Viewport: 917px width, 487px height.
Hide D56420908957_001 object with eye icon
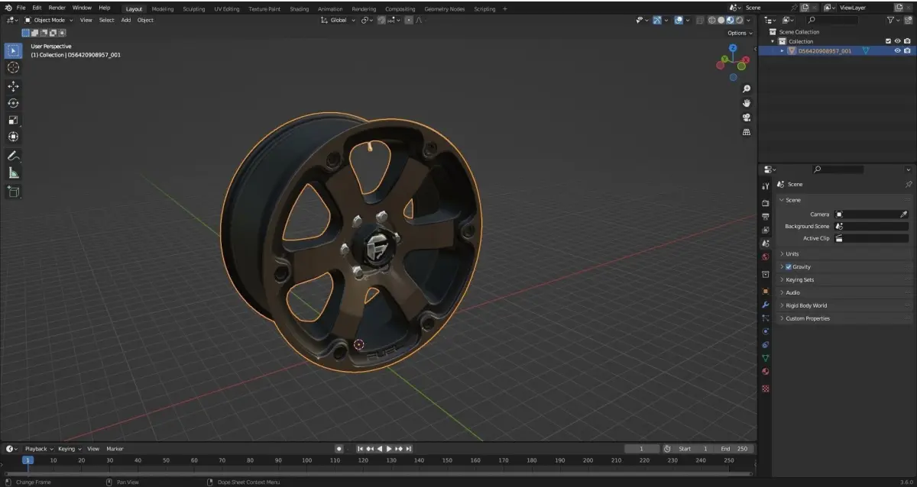pyautogui.click(x=898, y=50)
